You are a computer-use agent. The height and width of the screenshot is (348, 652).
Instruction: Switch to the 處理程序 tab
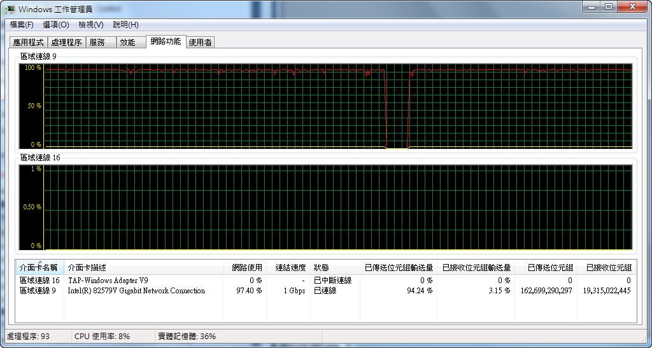(x=67, y=43)
